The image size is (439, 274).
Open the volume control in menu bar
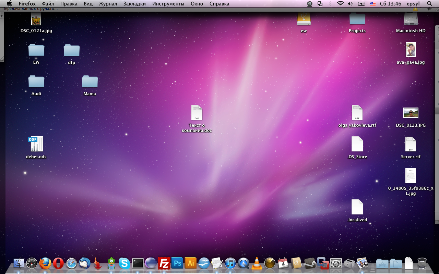click(350, 4)
